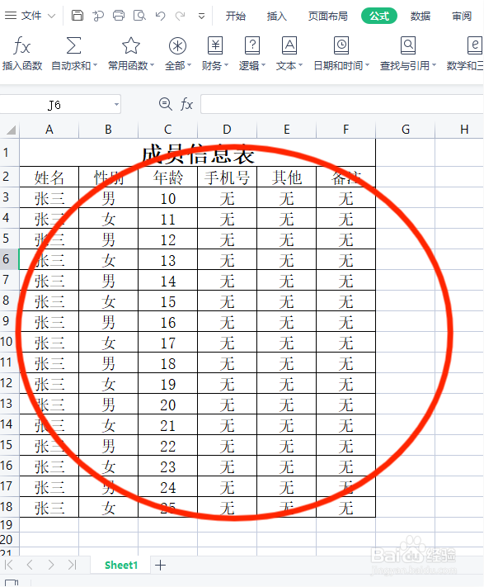Click the zoom magnifier icon beside formula bar

(x=165, y=104)
